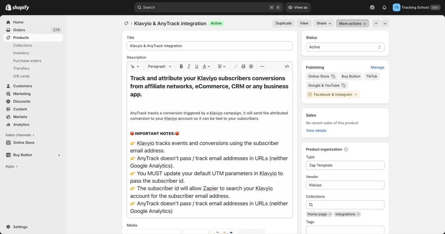Open Transfers submenu item

(x=21, y=68)
